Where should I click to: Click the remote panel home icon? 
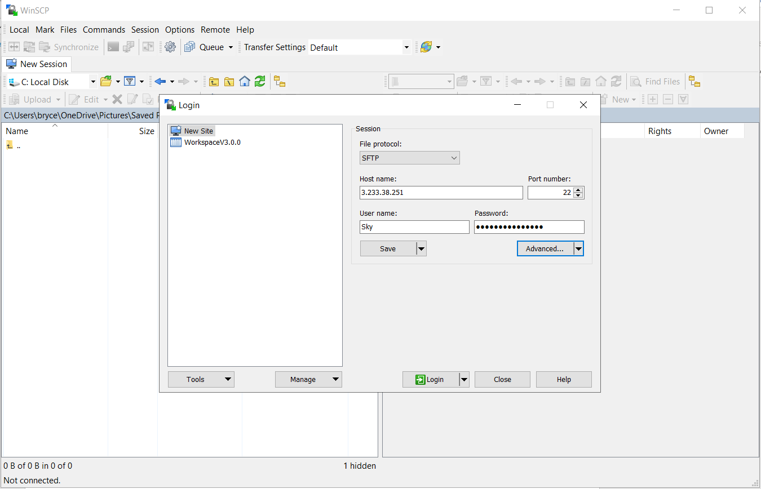(601, 82)
